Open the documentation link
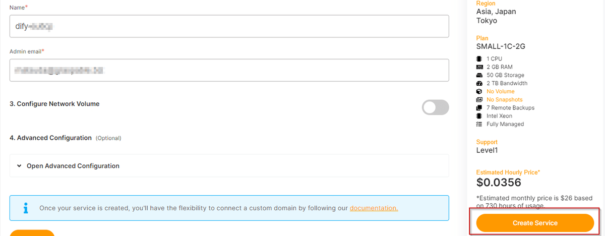This screenshot has width=605, height=236. (374, 208)
